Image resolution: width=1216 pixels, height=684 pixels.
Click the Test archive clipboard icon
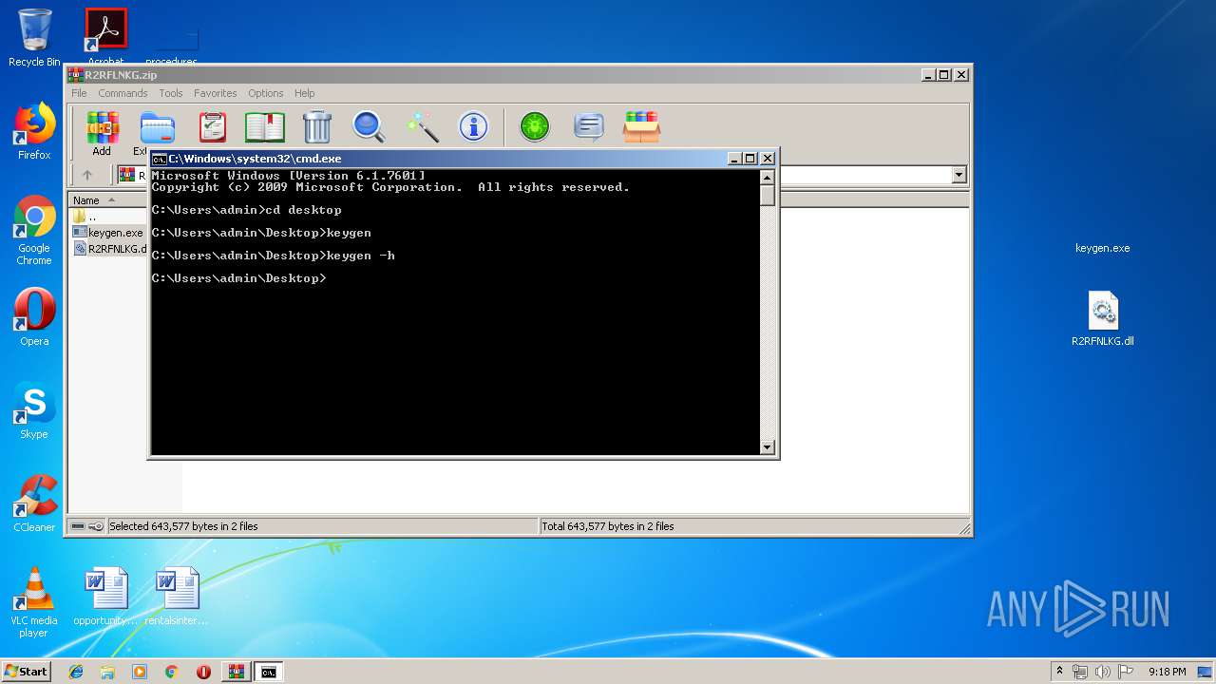(212, 126)
